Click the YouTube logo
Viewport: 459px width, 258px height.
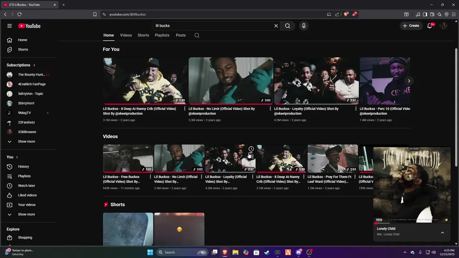click(x=29, y=26)
